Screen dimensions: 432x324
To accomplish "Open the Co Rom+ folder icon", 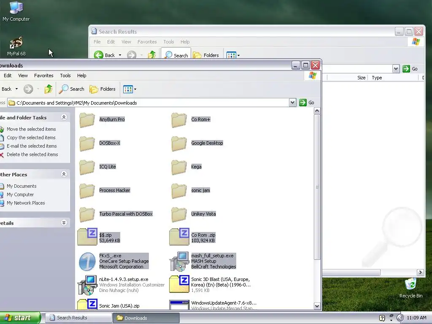I will [179, 119].
